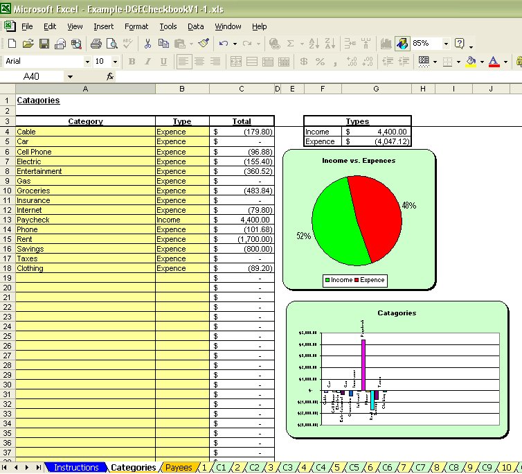This screenshot has height=474, width=522.
Task: Insert a hyperlink with the globe icon
Action: (x=275, y=44)
